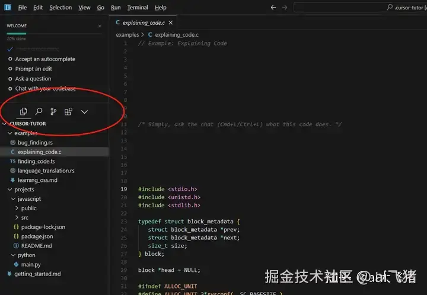The height and width of the screenshot is (295, 427).
Task: Open finding_code.ts in the explorer
Action: (x=36, y=161)
